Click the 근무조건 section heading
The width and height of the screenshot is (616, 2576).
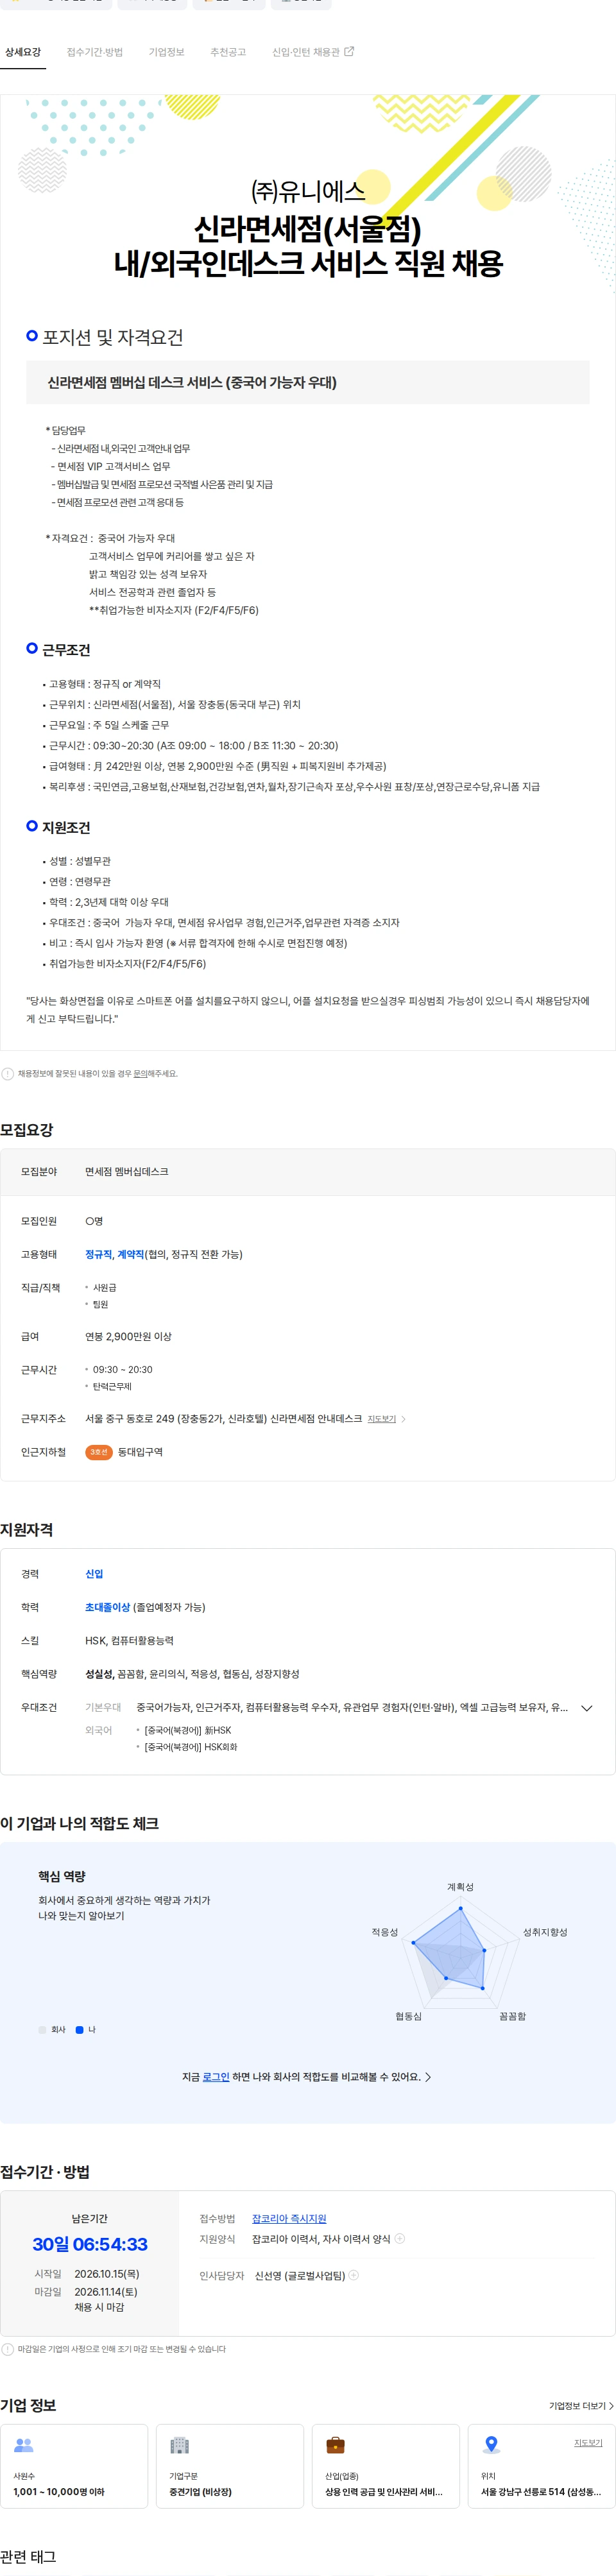[66, 650]
